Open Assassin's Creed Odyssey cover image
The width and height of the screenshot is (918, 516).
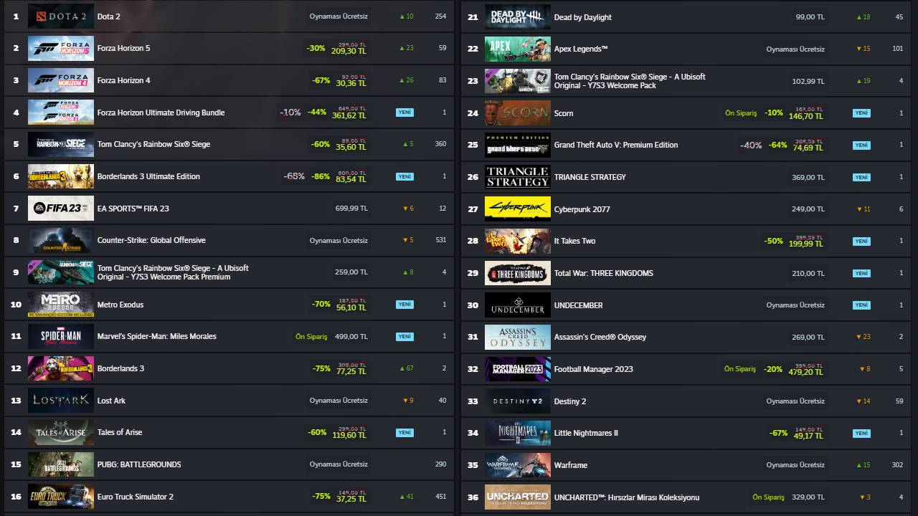[x=518, y=337]
